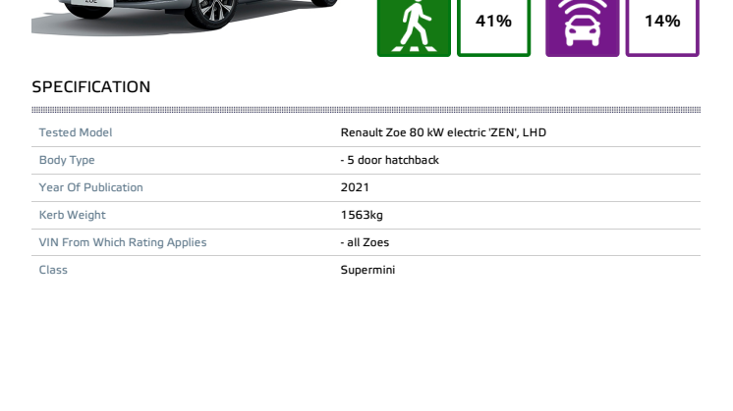
Task: Click the Class label
Action: coord(53,270)
